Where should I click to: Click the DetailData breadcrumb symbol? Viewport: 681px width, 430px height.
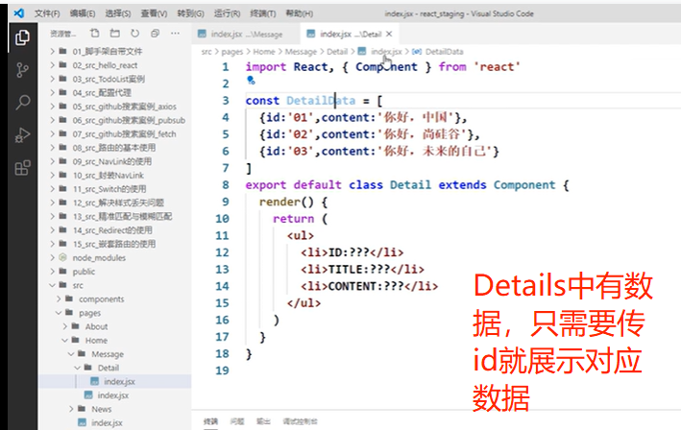pos(444,52)
